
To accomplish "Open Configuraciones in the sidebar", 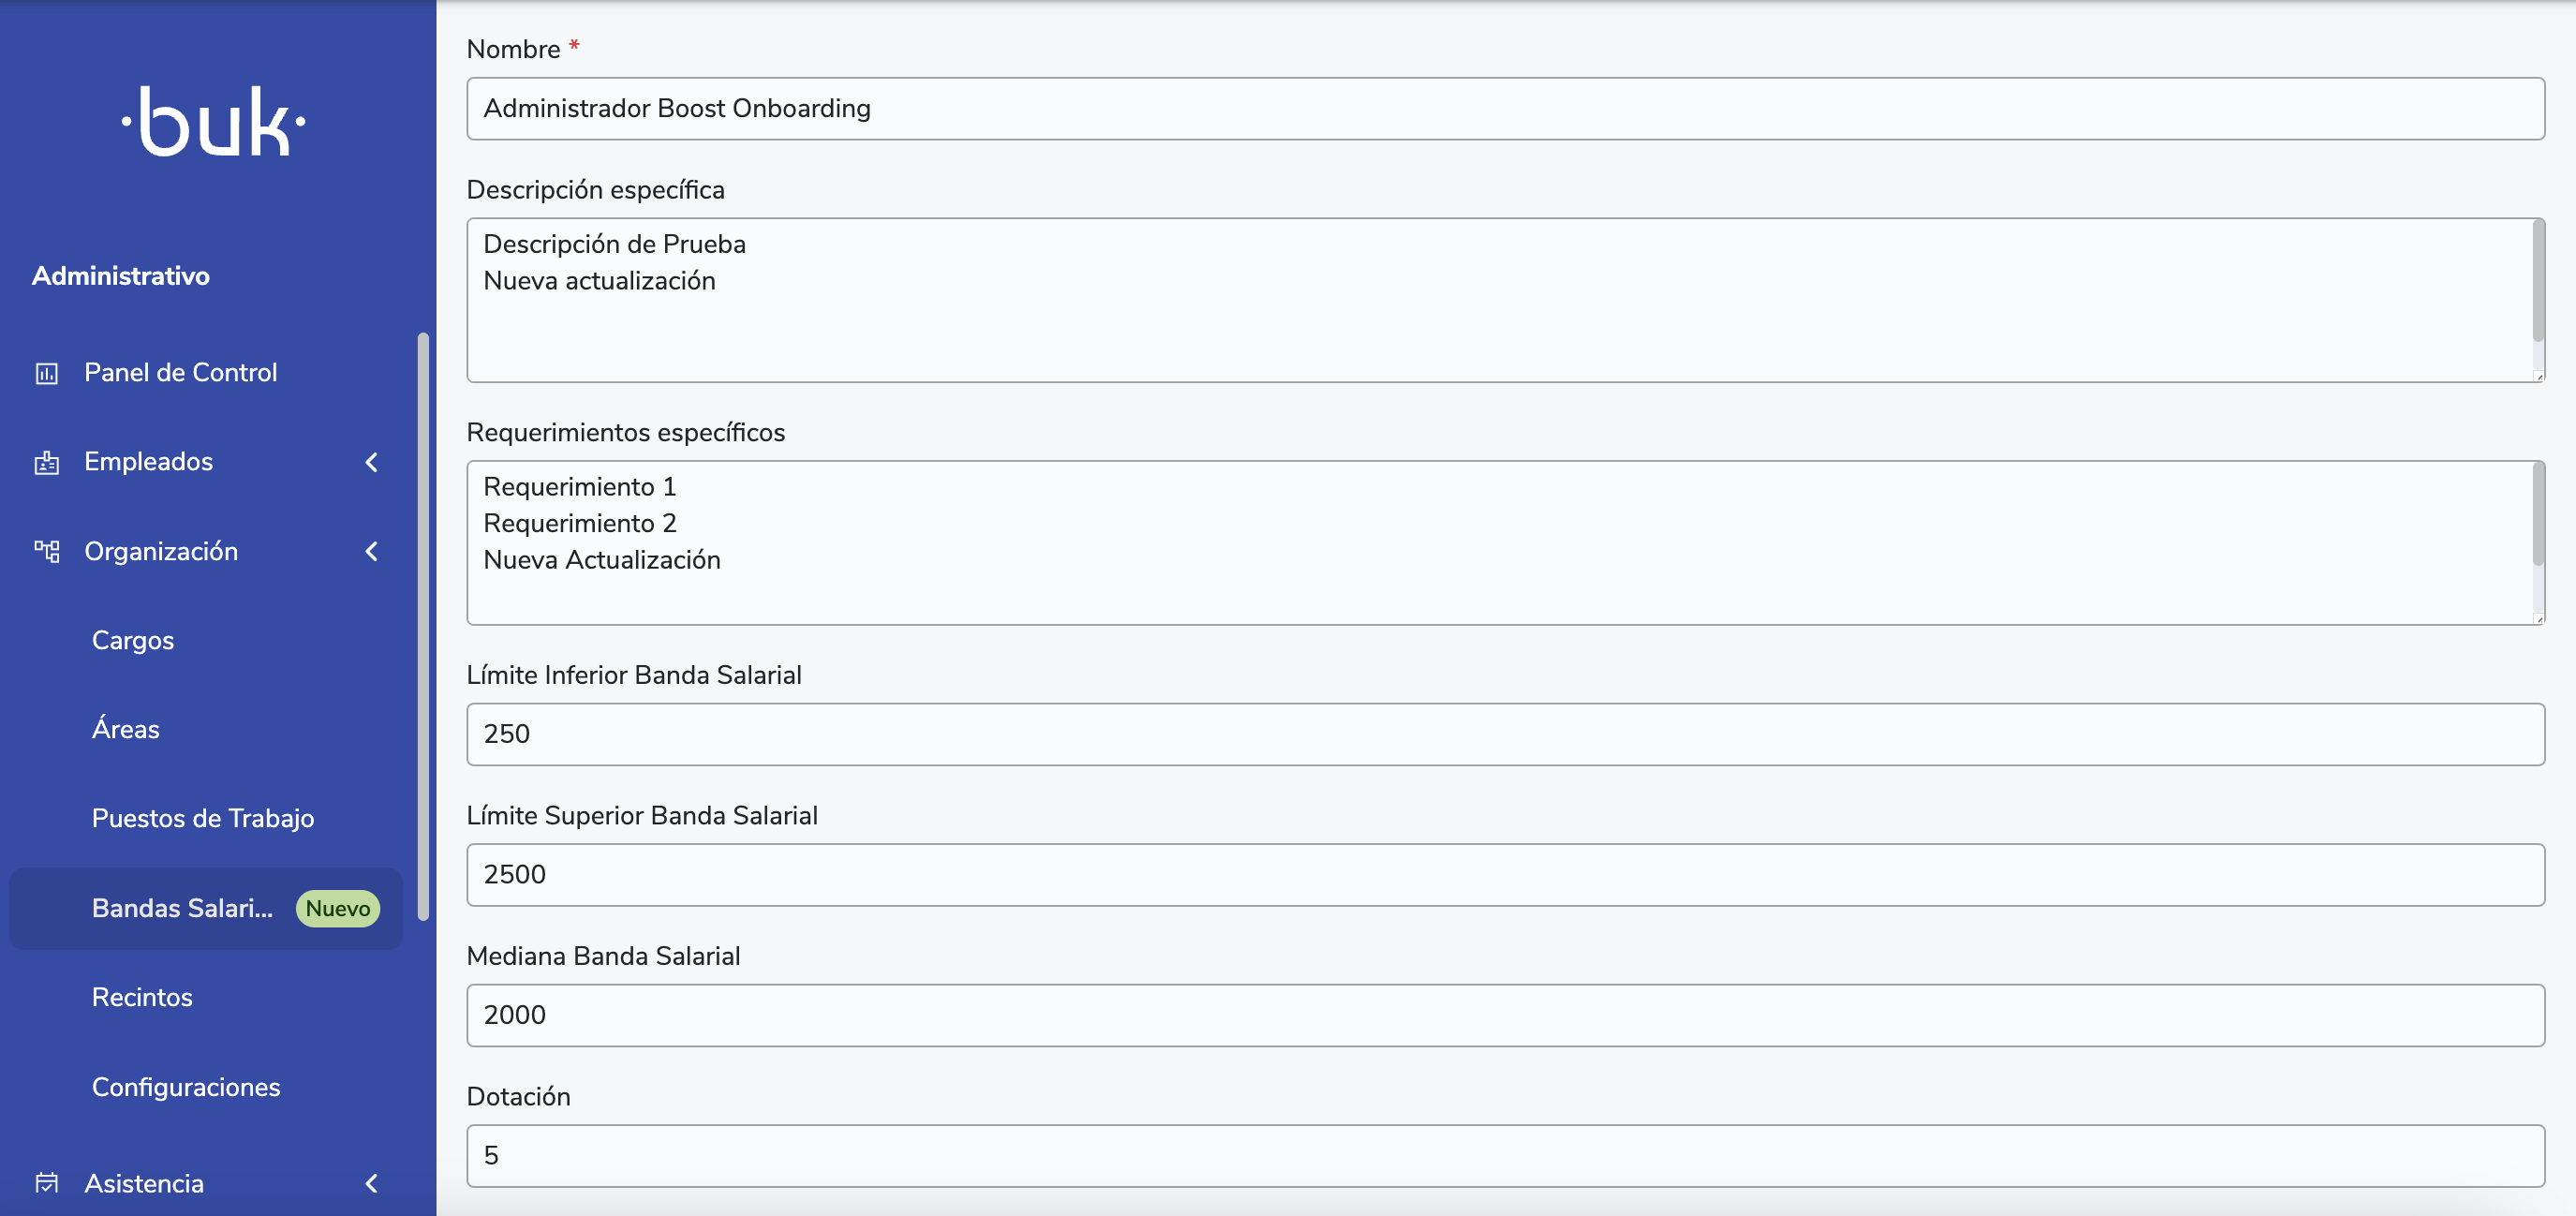I will pos(186,1087).
